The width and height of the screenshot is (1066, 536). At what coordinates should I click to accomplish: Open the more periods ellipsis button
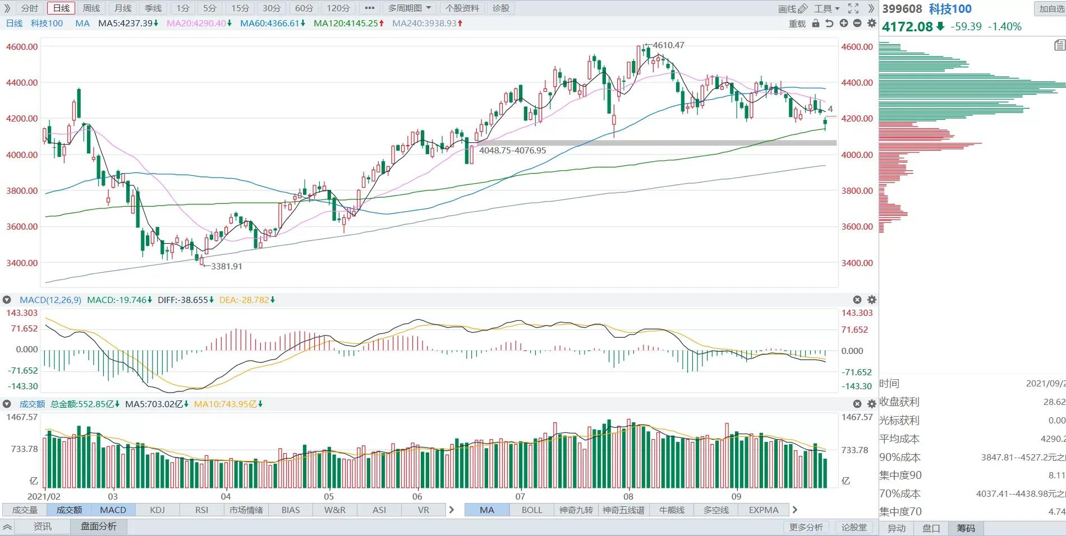pos(369,8)
